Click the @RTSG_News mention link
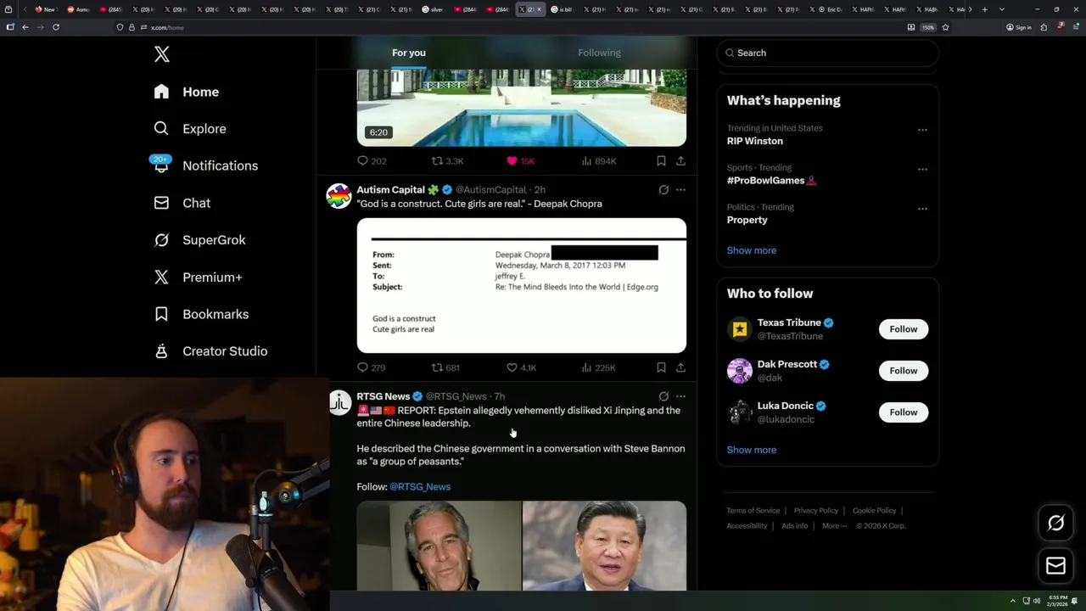The width and height of the screenshot is (1086, 611). (x=420, y=486)
